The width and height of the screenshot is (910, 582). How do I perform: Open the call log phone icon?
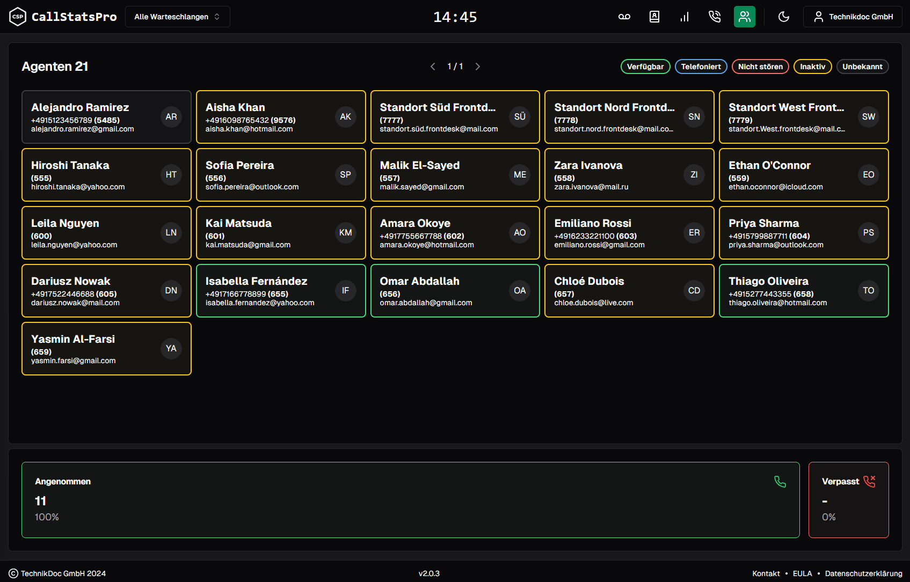point(714,17)
